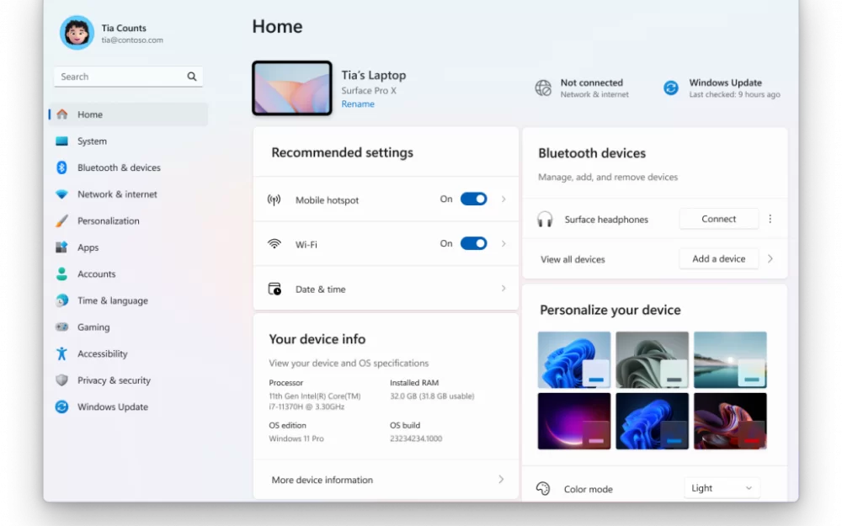Click the Search input field
The image size is (842, 526).
tap(128, 77)
